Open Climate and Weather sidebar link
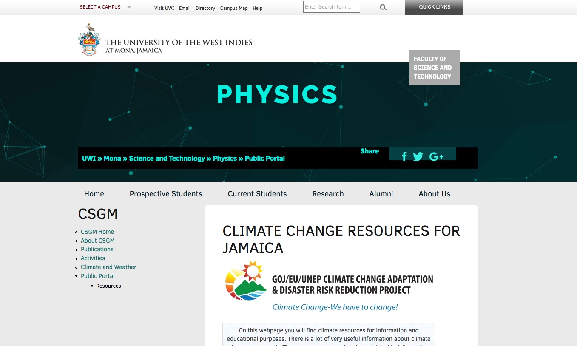Screen dimensions: 577x346 click(x=108, y=267)
